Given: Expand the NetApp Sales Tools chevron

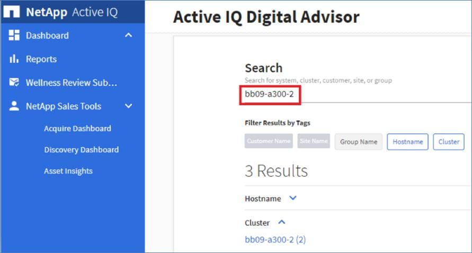Looking at the screenshot, I should [129, 106].
